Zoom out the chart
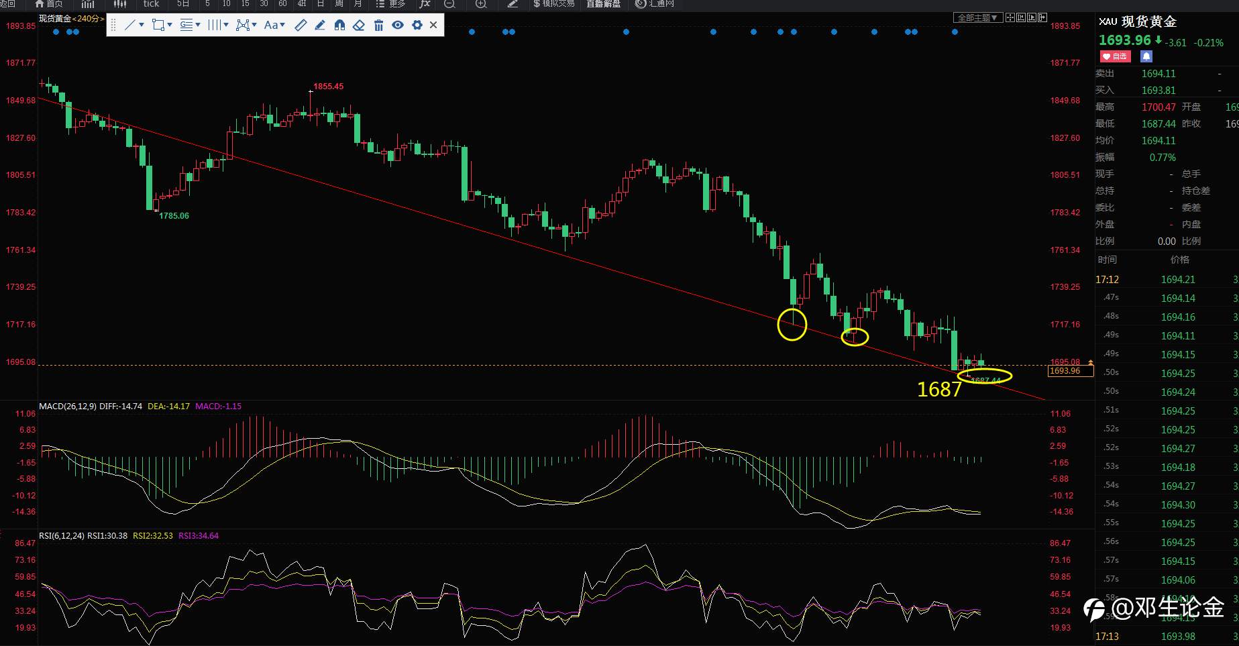 tap(449, 3)
